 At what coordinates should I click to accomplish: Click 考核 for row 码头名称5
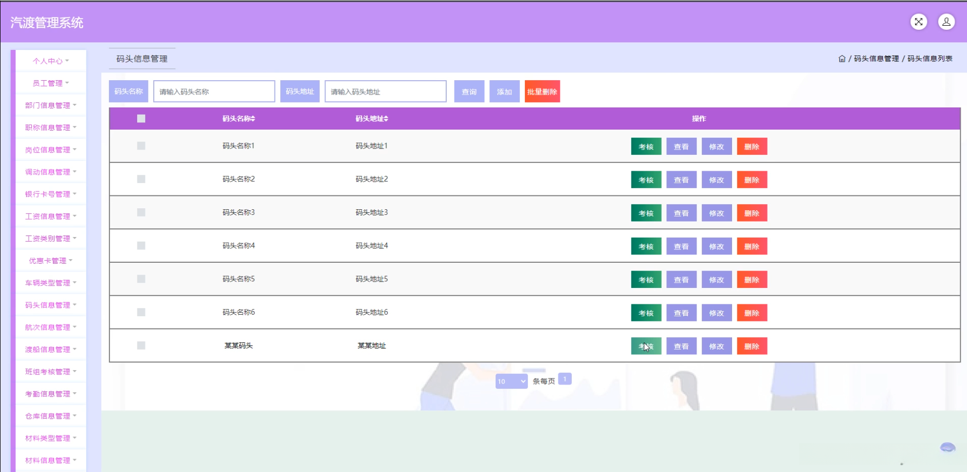pyautogui.click(x=646, y=280)
